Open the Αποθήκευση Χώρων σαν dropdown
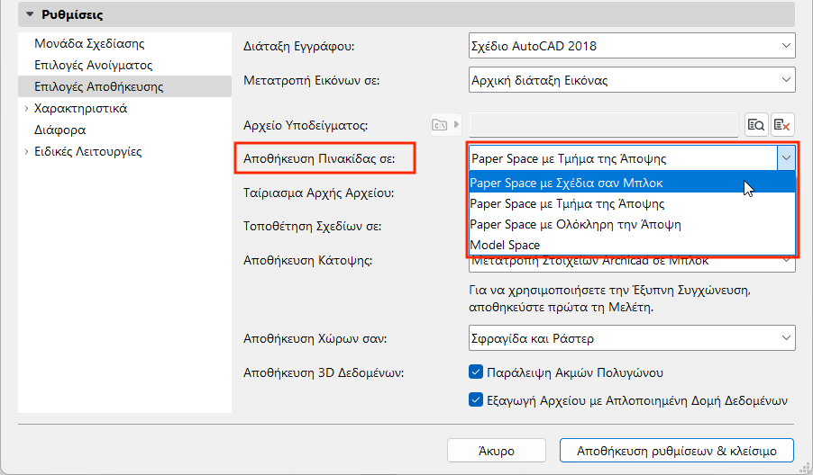 631,338
